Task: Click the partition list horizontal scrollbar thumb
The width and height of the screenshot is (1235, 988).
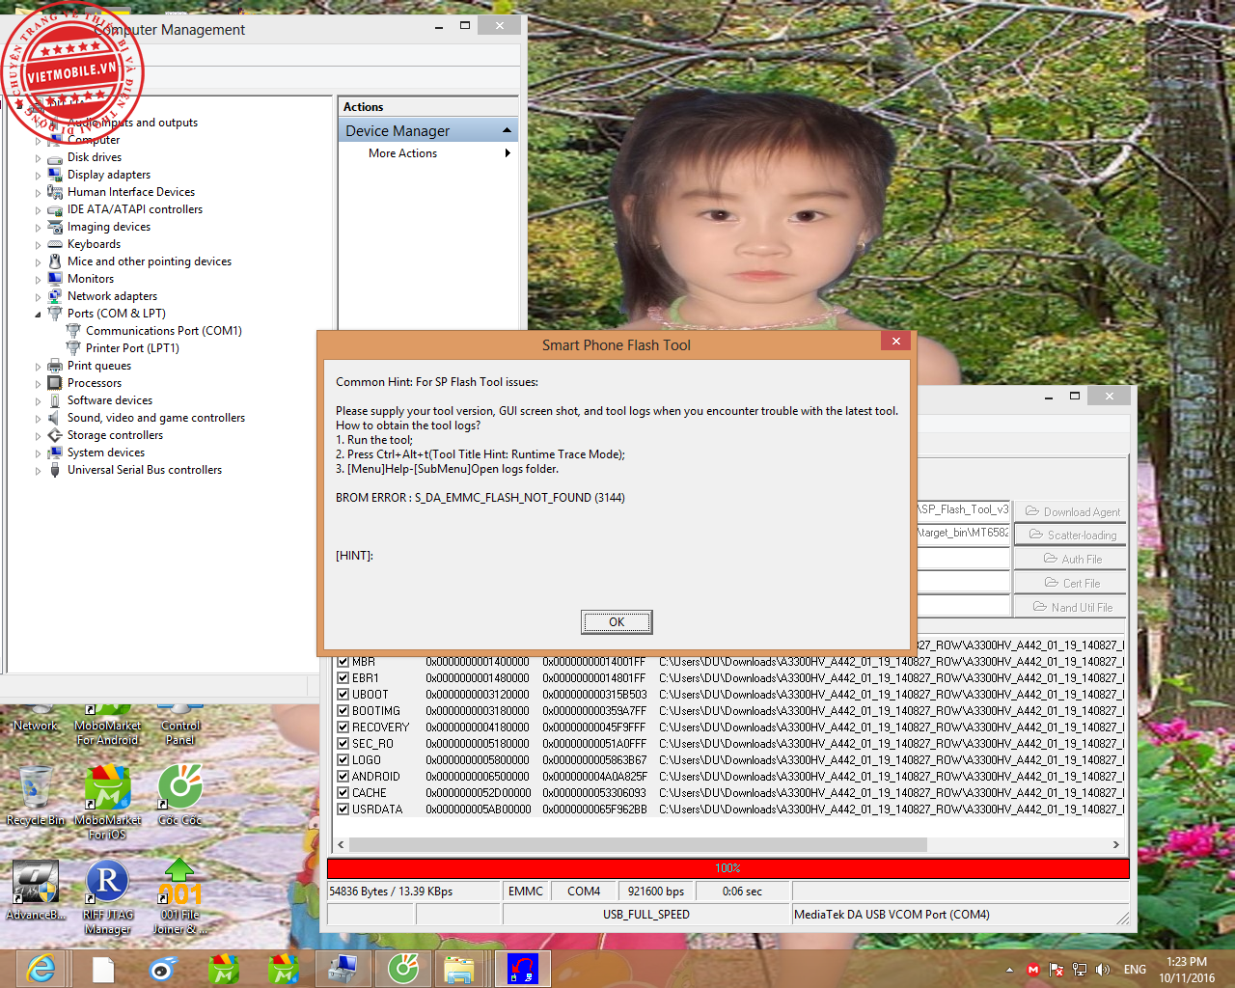Action: 638,844
